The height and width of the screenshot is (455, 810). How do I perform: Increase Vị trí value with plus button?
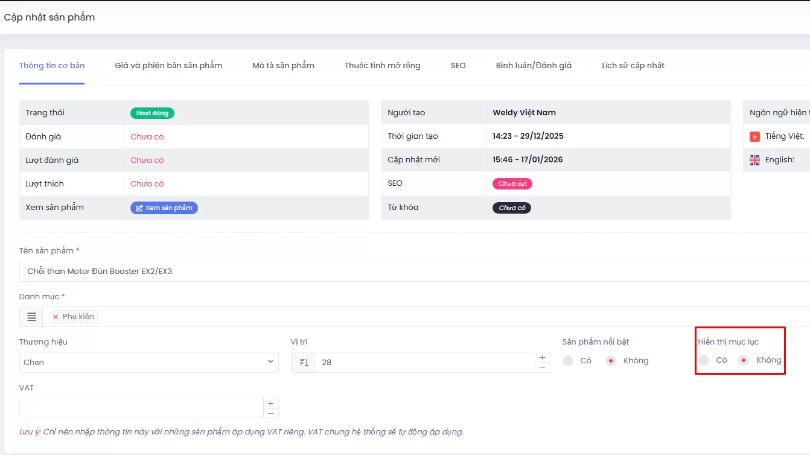point(542,357)
